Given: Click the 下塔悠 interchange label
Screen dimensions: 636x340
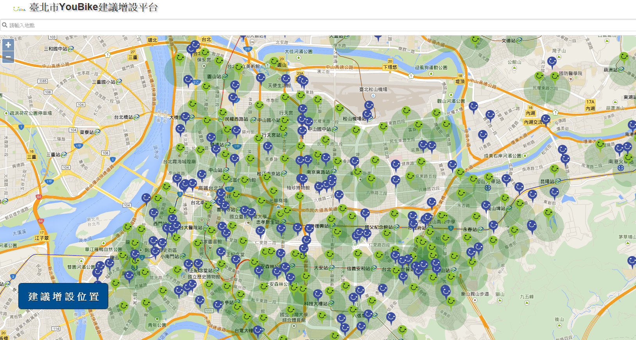Looking at the screenshot, I should (x=391, y=67).
